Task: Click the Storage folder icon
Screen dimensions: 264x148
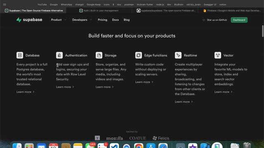Action: (99, 55)
